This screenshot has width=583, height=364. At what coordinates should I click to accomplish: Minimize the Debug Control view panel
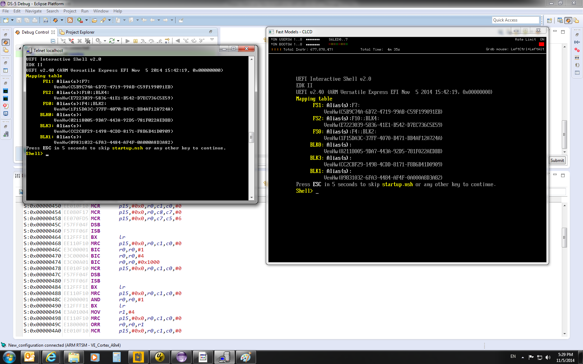(210, 32)
